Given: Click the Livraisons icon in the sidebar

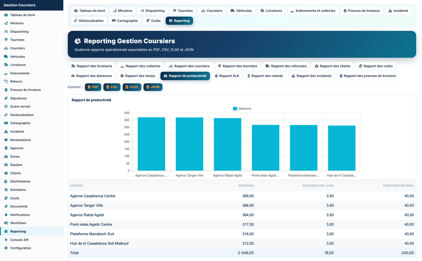Looking at the screenshot, I should point(6,65).
